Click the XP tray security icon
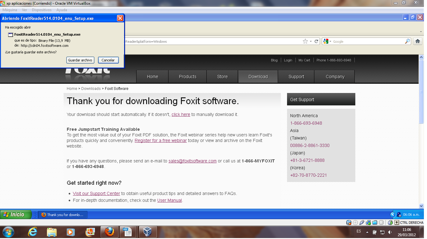The width and height of the screenshot is (427, 239). [399, 215]
